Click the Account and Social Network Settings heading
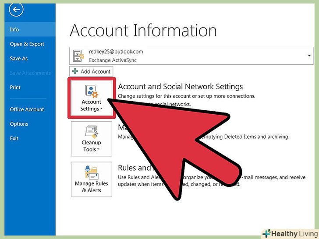 click(181, 87)
